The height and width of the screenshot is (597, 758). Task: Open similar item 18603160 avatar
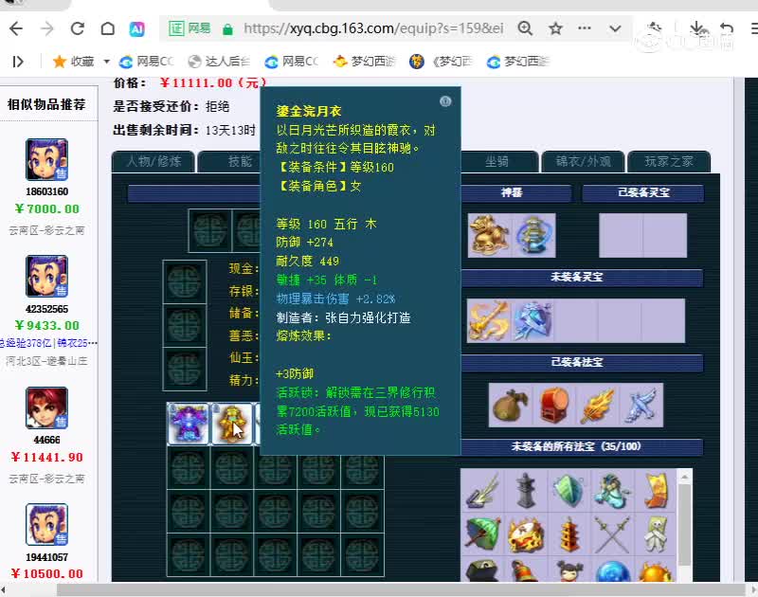point(46,159)
